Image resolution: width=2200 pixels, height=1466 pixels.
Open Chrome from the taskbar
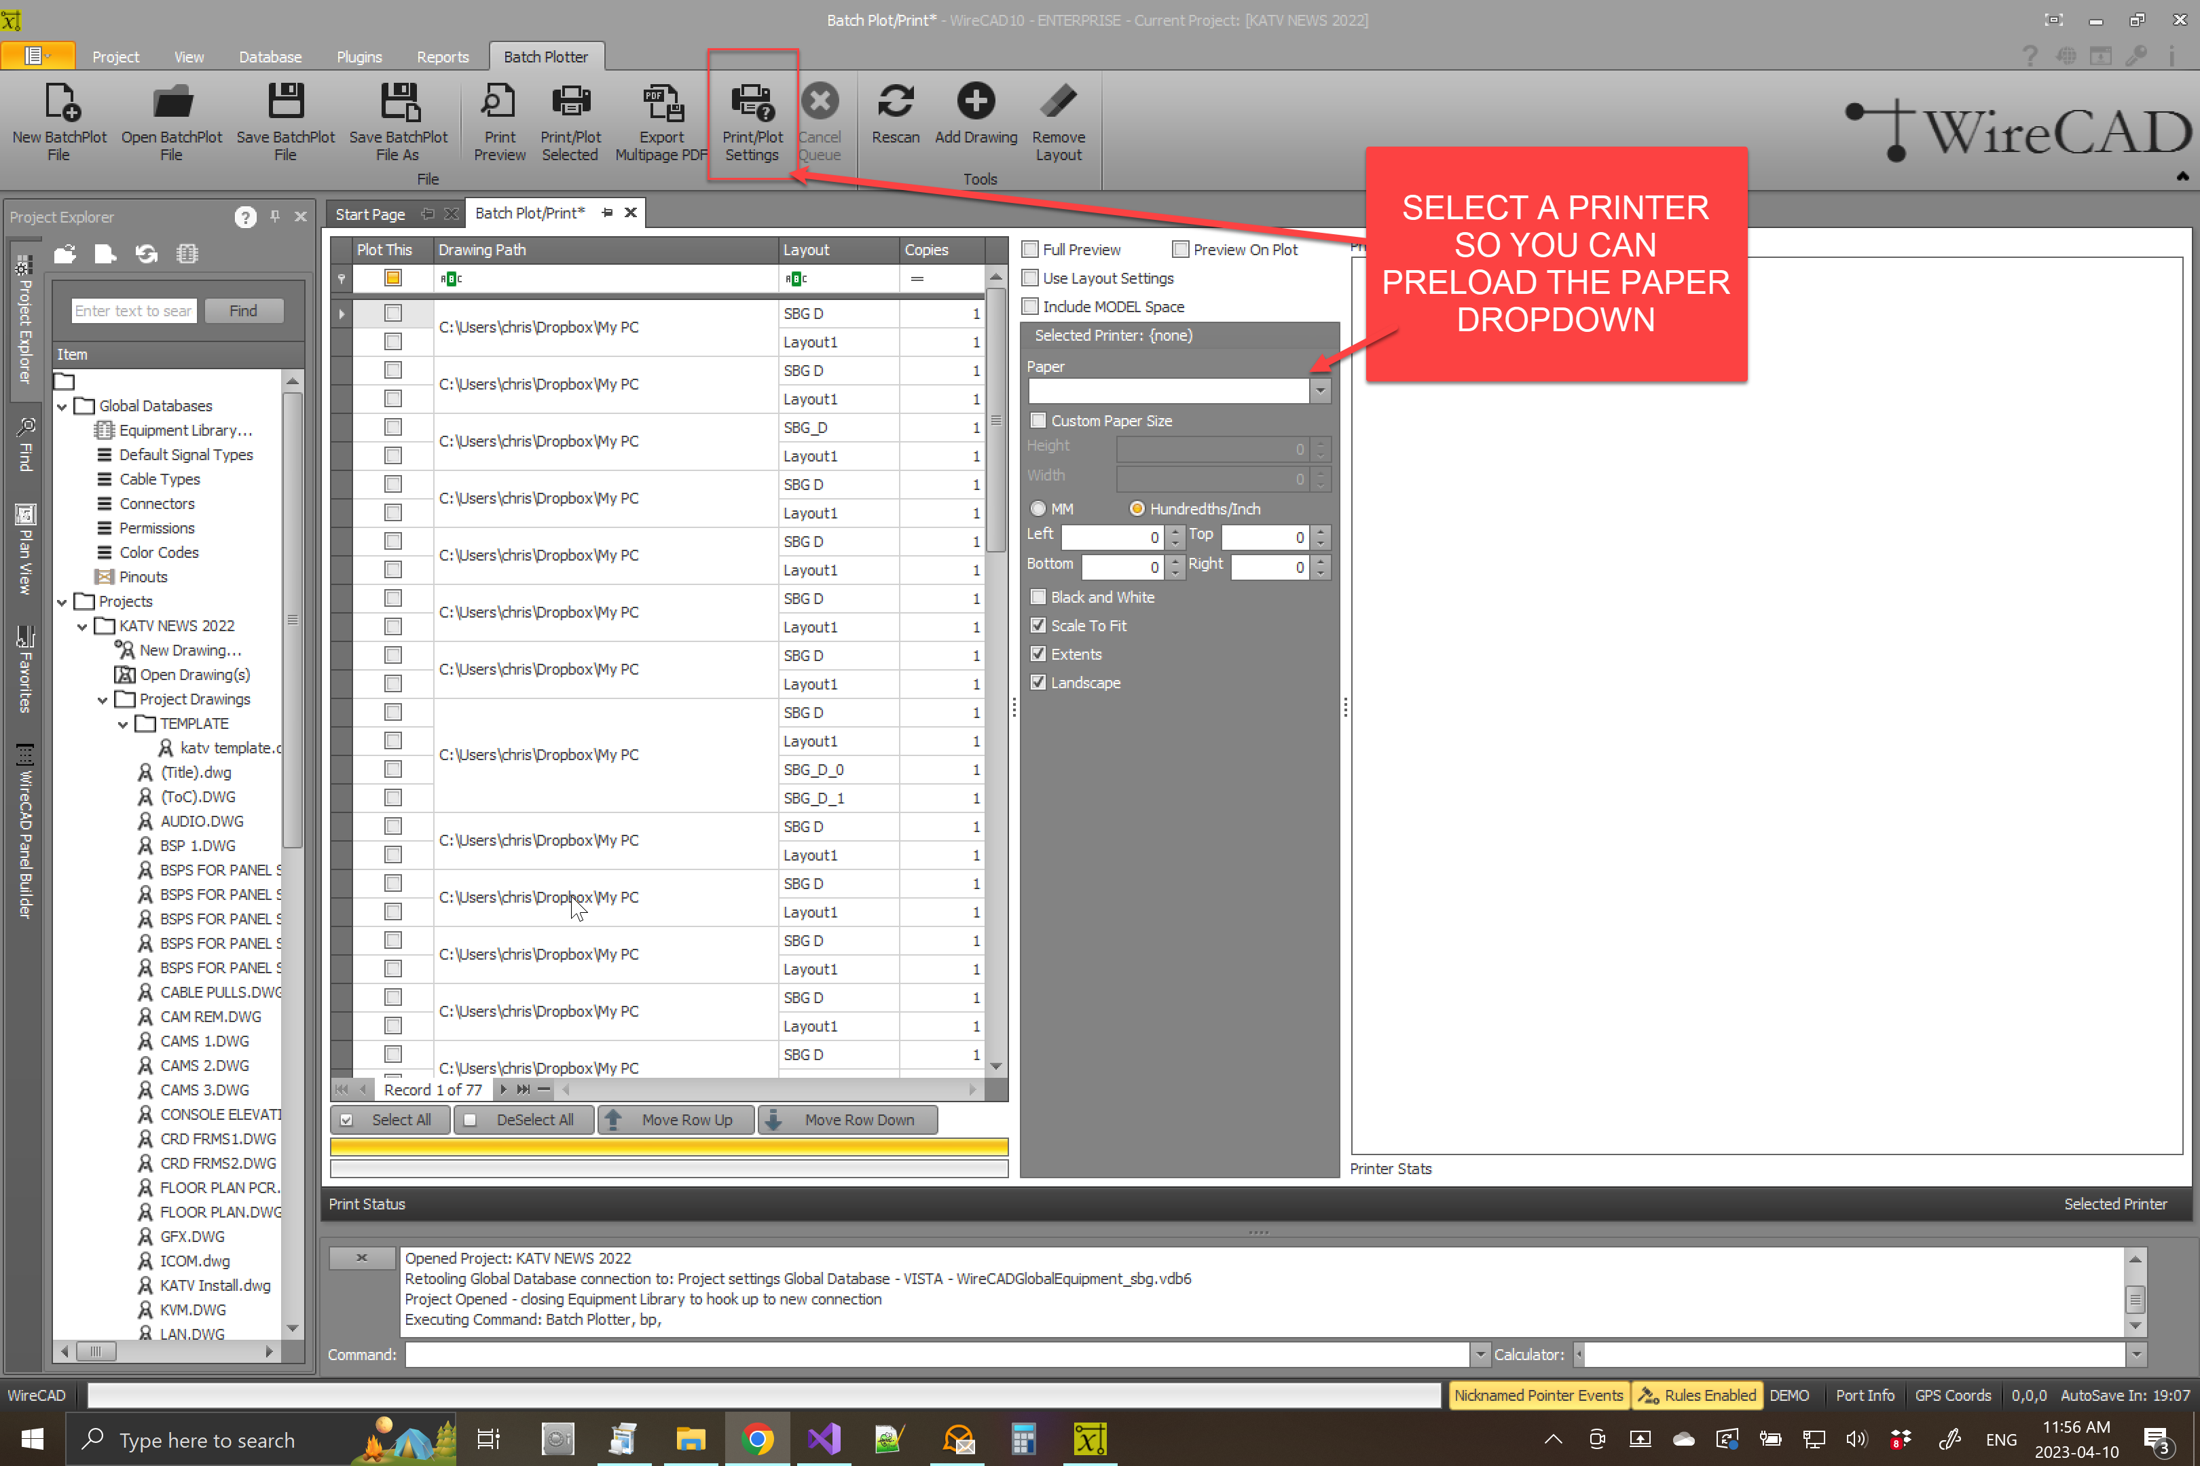[x=756, y=1439]
